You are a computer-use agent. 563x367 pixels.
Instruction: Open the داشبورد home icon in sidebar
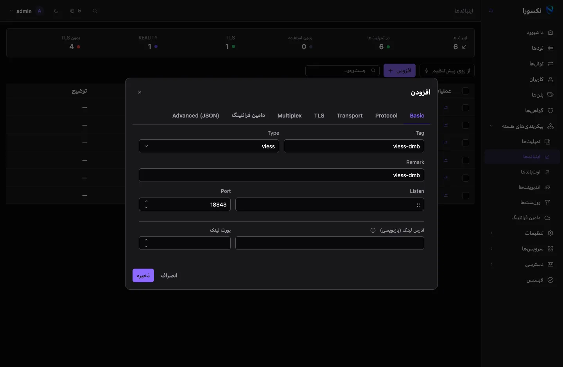tap(550, 32)
